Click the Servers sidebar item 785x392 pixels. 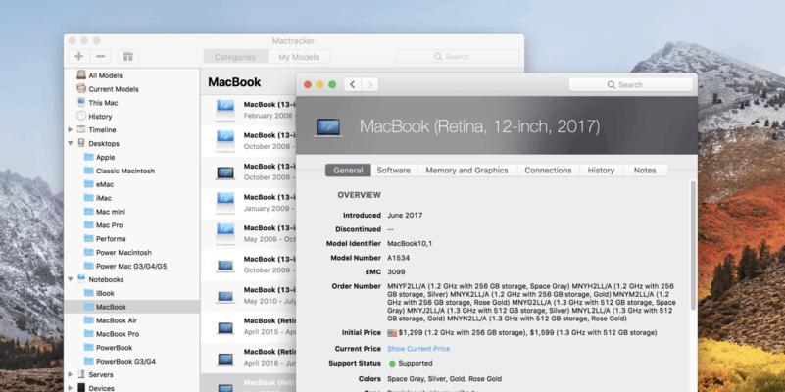[x=101, y=375]
